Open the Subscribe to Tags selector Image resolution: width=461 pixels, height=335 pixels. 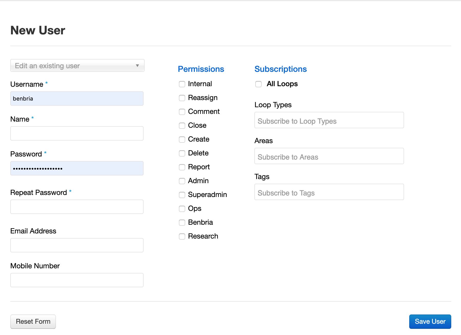click(x=329, y=192)
